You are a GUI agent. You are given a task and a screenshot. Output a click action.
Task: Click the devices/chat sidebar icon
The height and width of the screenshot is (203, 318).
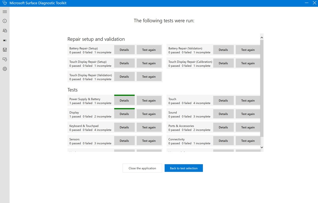coord(5,31)
